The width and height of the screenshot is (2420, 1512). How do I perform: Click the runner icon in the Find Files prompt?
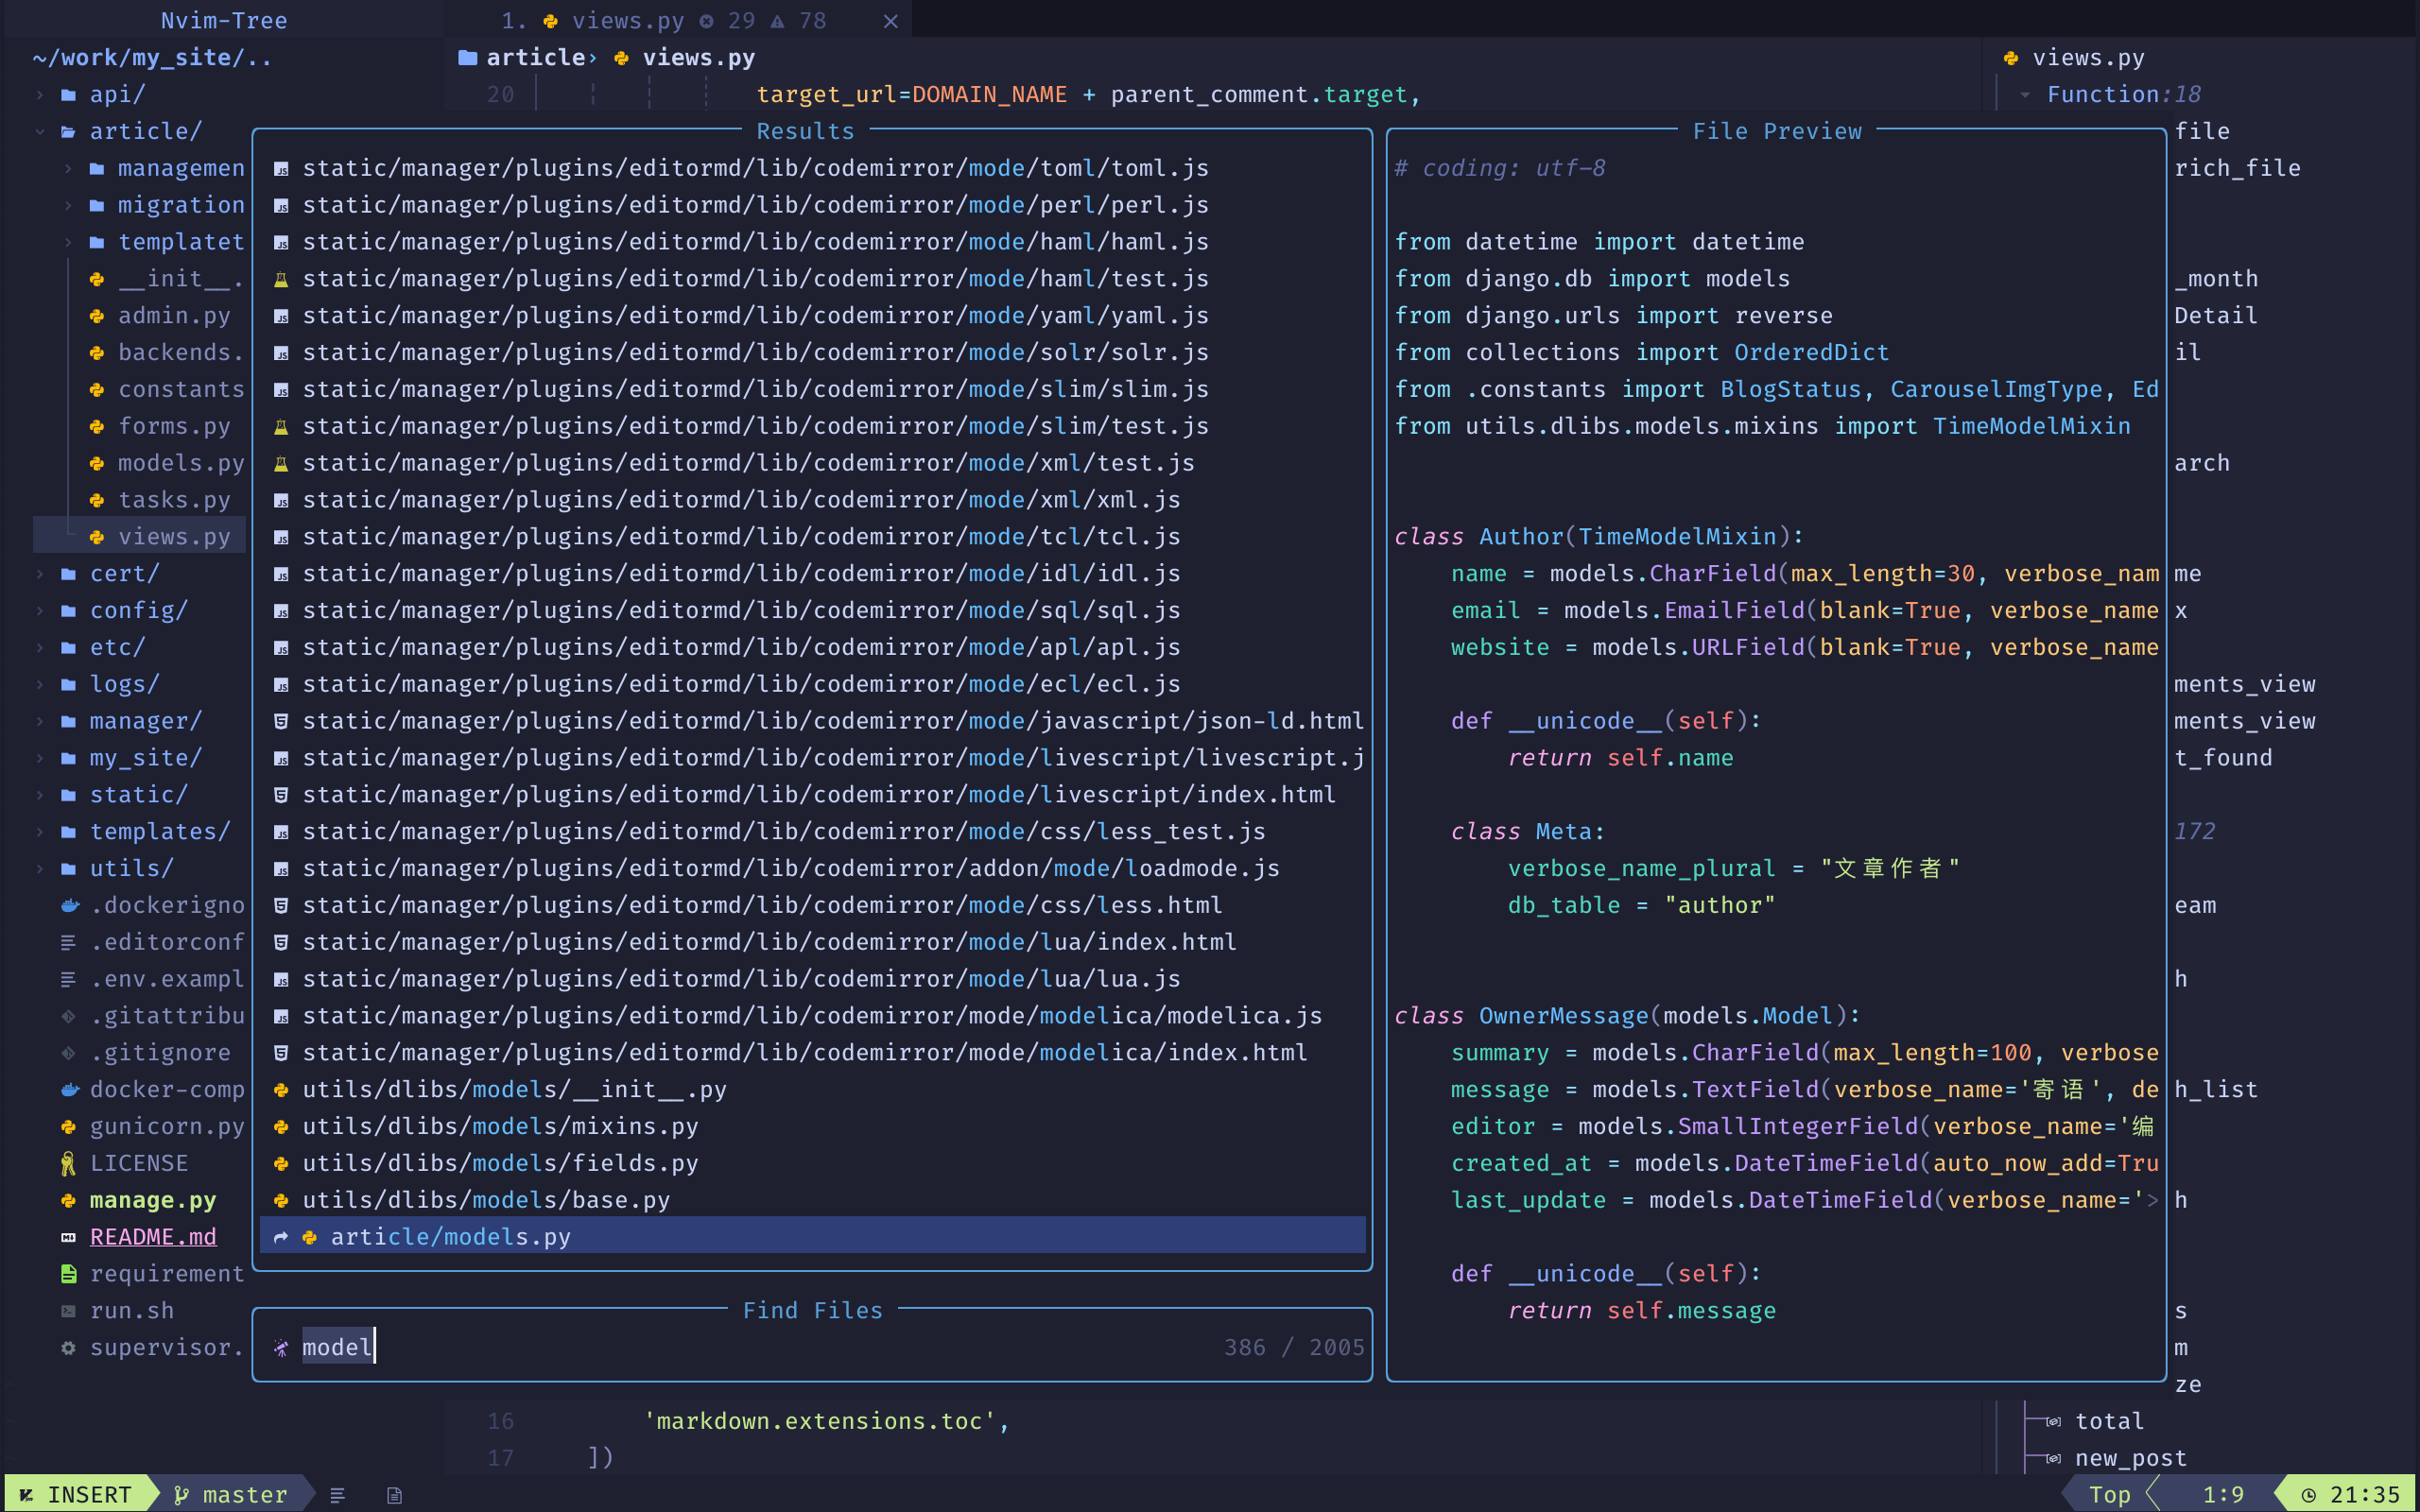281,1347
